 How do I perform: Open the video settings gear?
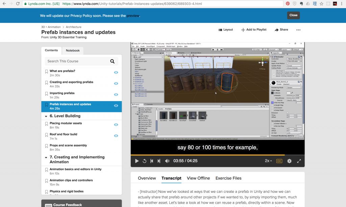click(x=289, y=161)
